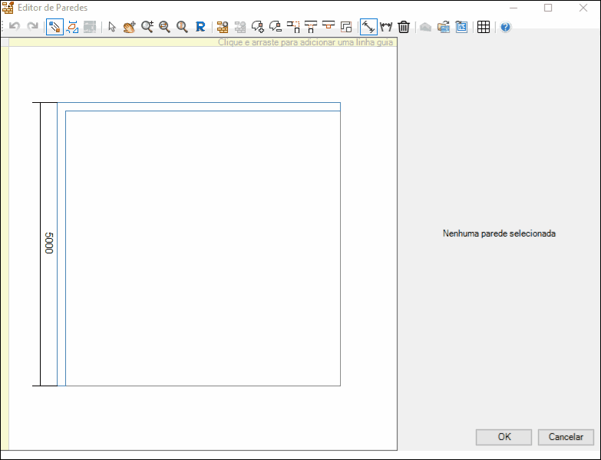
Task: Click the greyed-out wall fill icon
Action: tap(90, 27)
